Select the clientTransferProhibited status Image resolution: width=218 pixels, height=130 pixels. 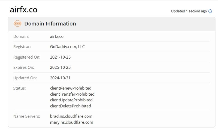(72, 94)
